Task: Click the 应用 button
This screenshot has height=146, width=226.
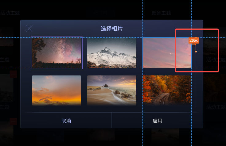Action: [158, 121]
